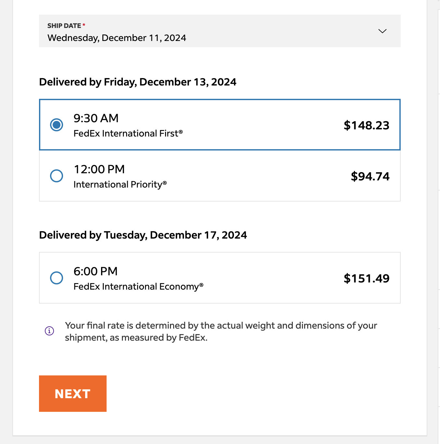Select the FedEx International First radio button
The height and width of the screenshot is (444, 440).
(57, 125)
